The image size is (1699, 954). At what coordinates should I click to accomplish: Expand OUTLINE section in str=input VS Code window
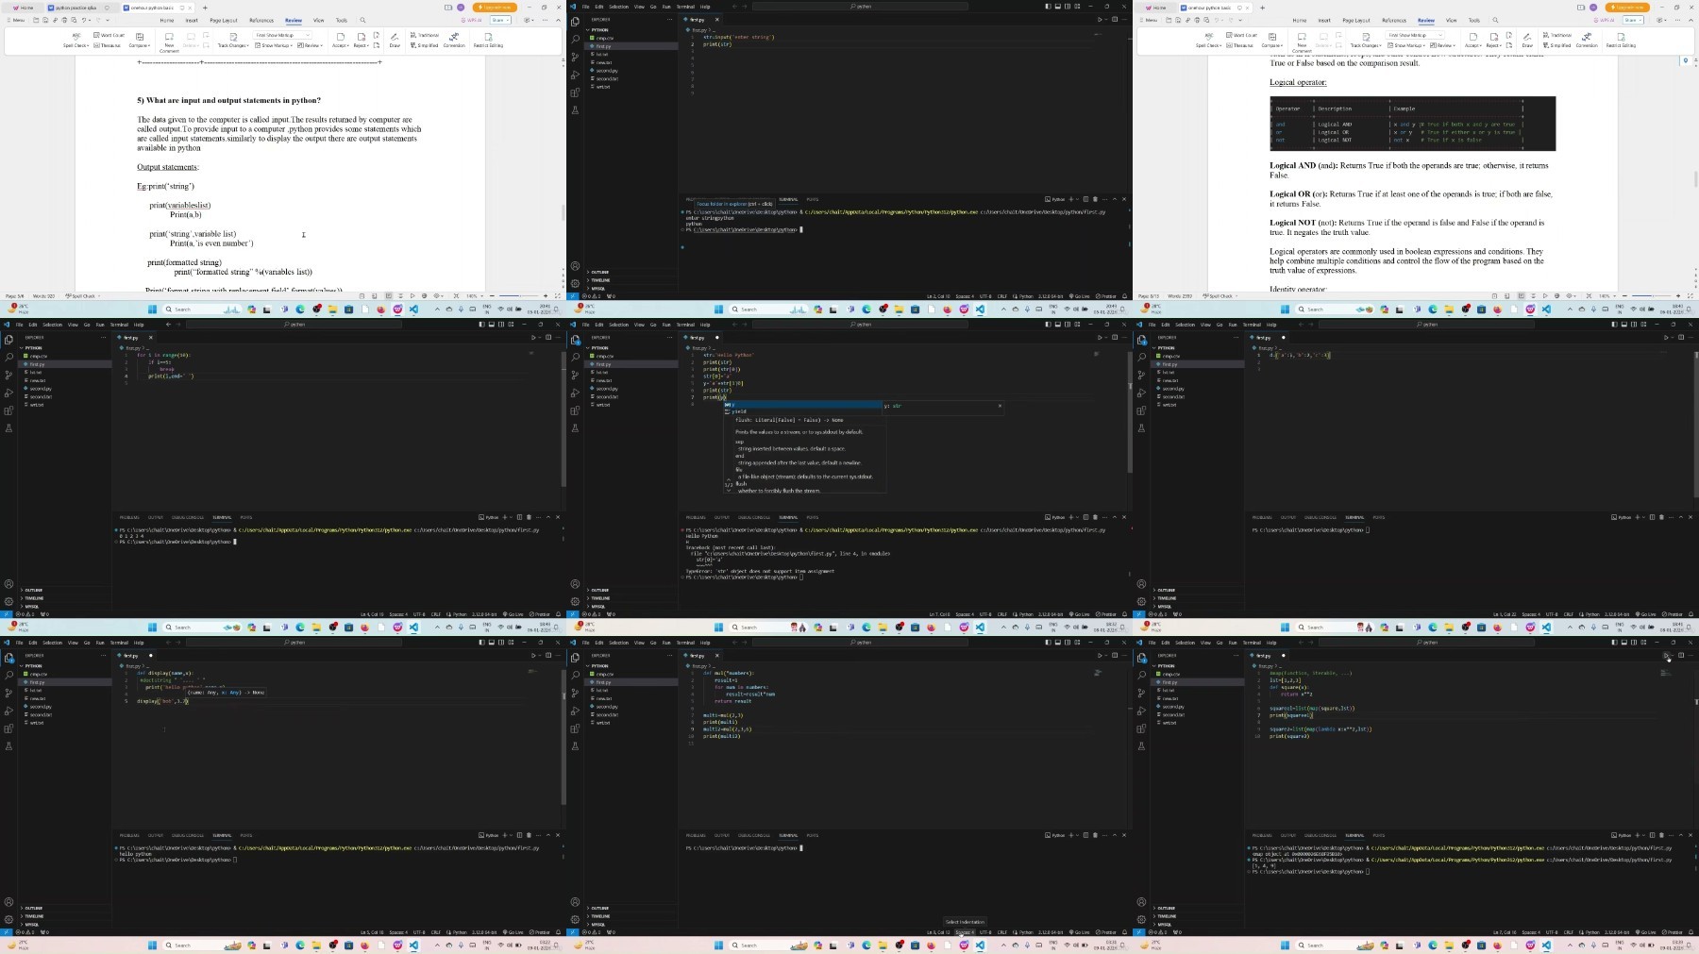coord(599,273)
